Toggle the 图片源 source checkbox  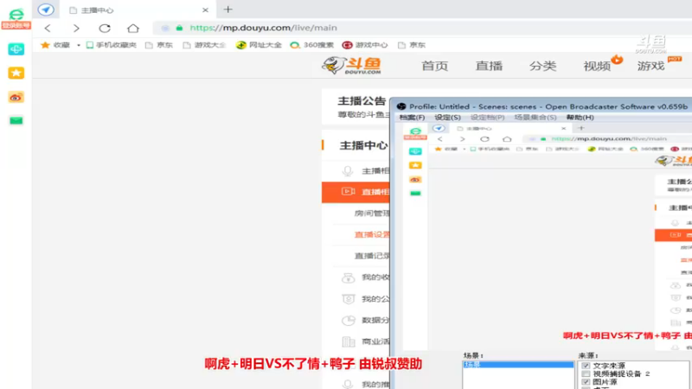click(x=586, y=381)
